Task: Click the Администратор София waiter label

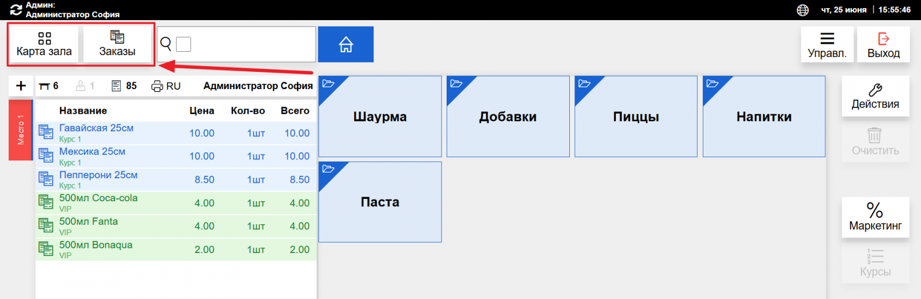Action: coord(258,86)
